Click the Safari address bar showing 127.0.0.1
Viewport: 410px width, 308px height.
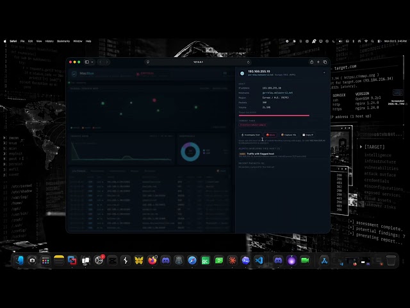click(198, 62)
